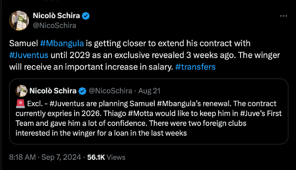Open the three-dot more options menu
The image size is (296, 170).
[x=283, y=16]
